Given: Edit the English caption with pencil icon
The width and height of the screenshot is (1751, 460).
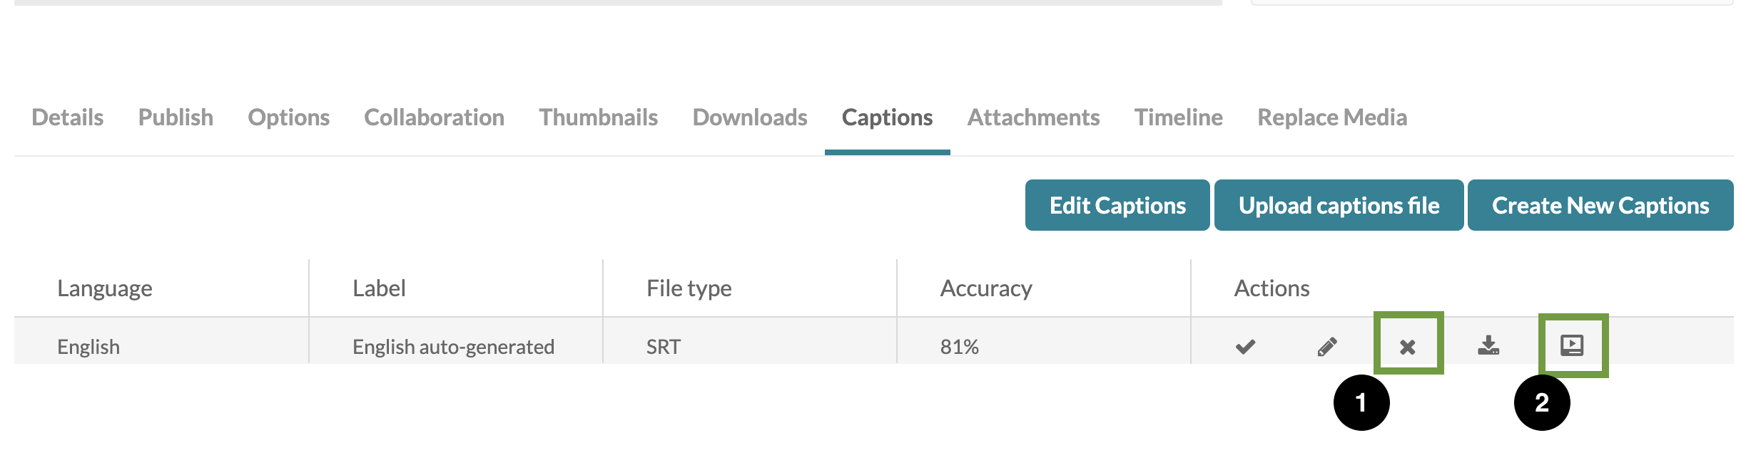Looking at the screenshot, I should tap(1327, 347).
